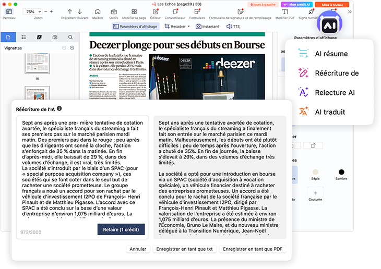Screen dimensions: 381x269
Task: Save result with Enregistrer en tant que PDF
Action: (x=253, y=249)
